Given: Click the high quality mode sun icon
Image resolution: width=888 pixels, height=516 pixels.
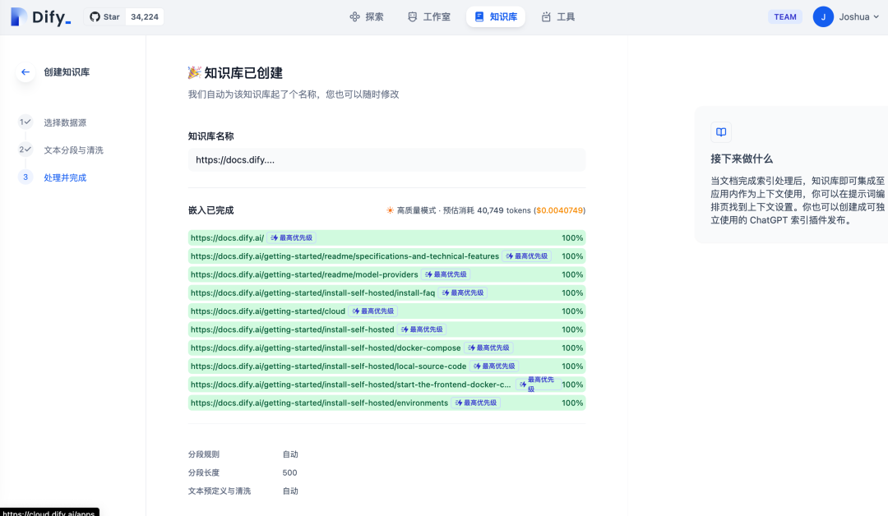Looking at the screenshot, I should (389, 210).
